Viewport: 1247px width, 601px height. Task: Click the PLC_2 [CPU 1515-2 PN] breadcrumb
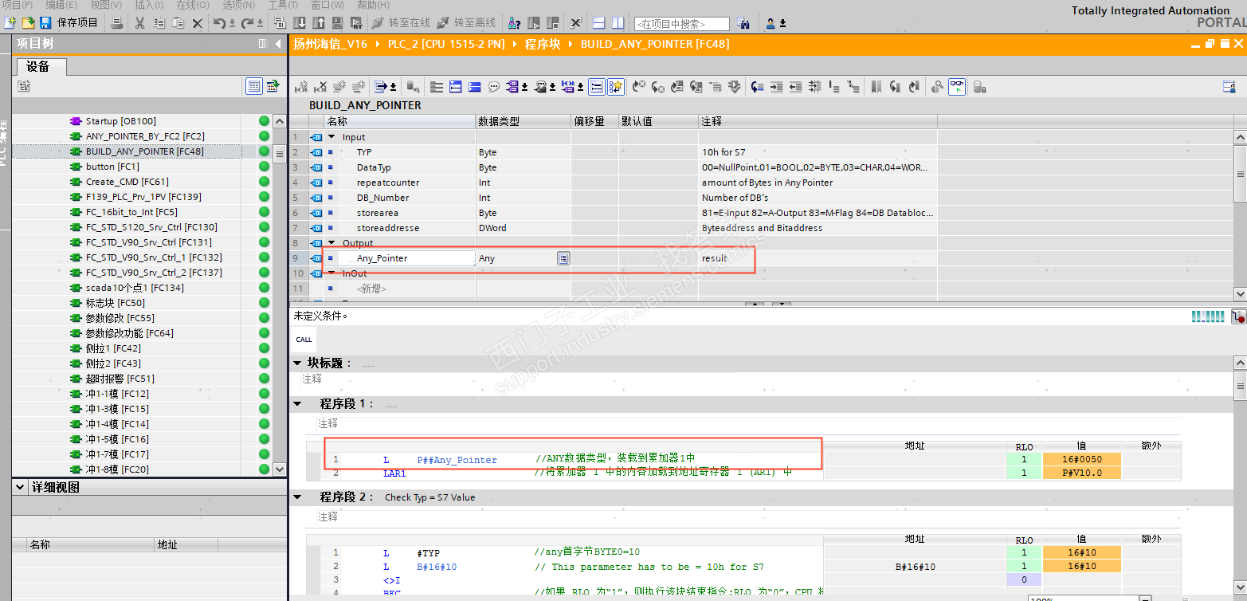(446, 44)
